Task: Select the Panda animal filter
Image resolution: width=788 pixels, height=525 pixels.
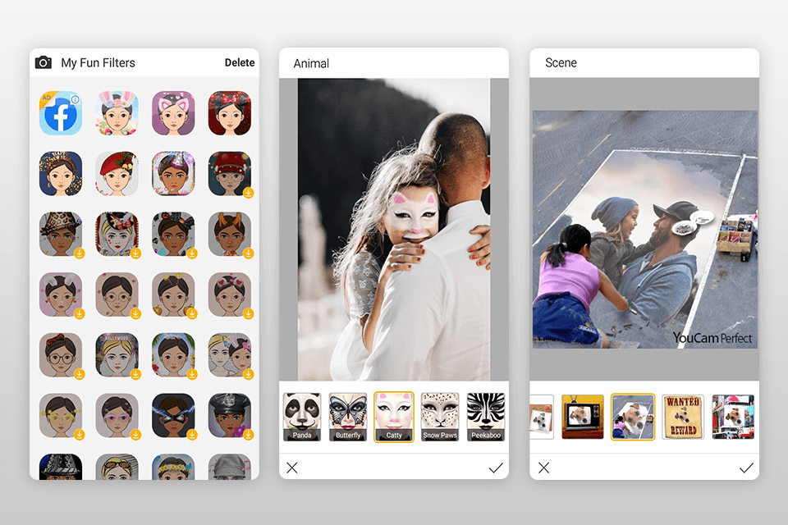Action: pos(301,414)
